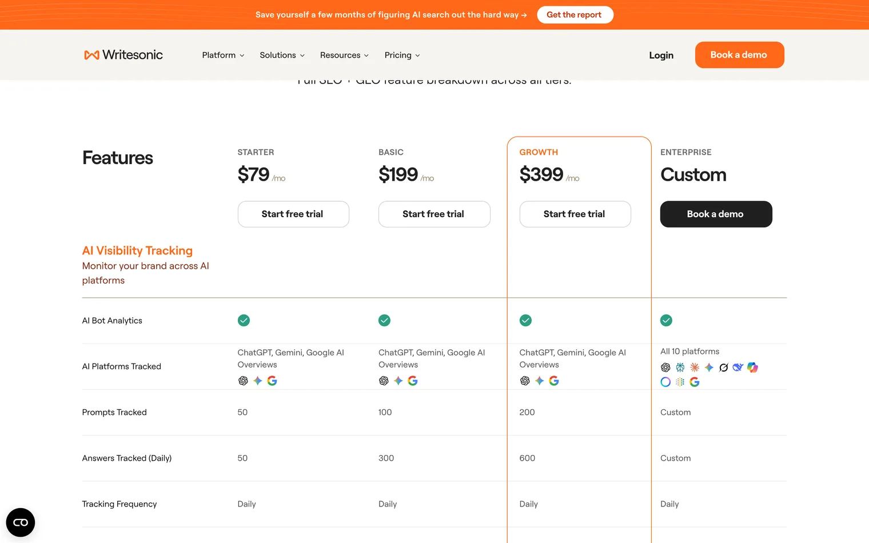The image size is (869, 543).
Task: Click Google icon in Growth column
Action: [x=554, y=381]
